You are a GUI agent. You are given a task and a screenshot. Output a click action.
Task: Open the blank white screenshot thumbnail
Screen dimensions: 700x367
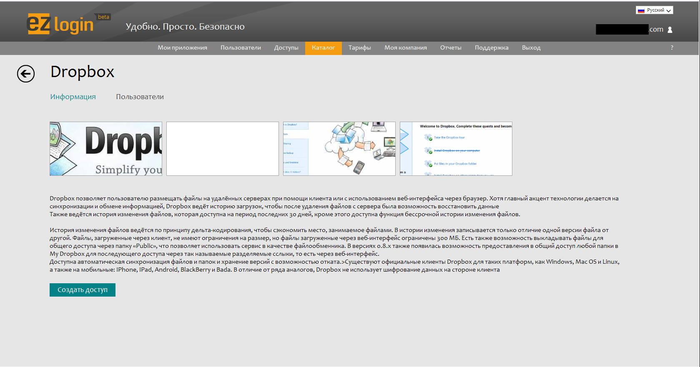coord(223,149)
